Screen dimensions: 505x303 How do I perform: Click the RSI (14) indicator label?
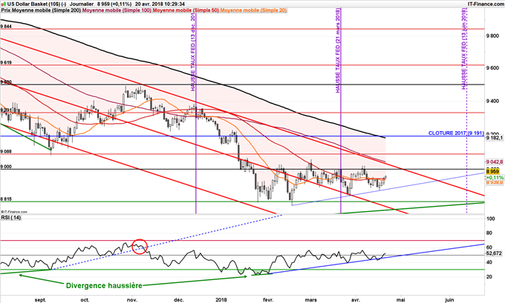click(x=11, y=218)
